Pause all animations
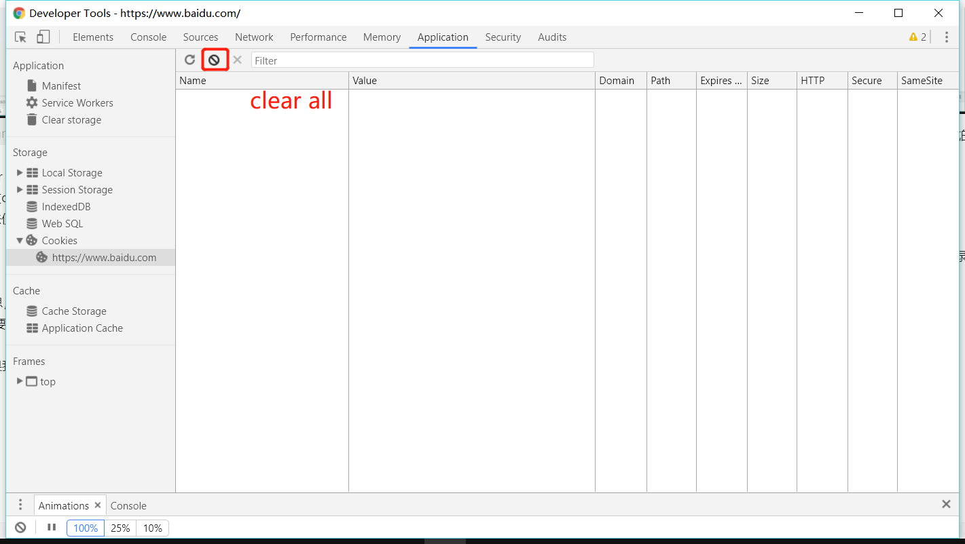Screen dimensions: 965x544 tap(52, 528)
